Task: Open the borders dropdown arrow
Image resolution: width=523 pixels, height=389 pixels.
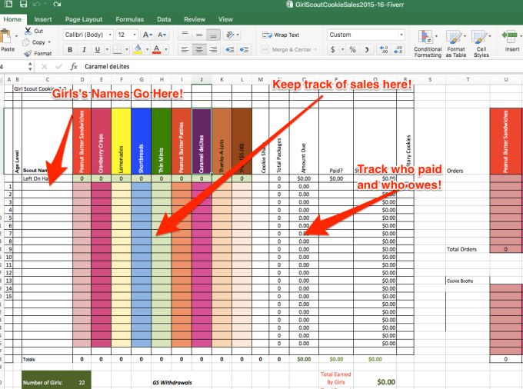Action: coord(127,50)
